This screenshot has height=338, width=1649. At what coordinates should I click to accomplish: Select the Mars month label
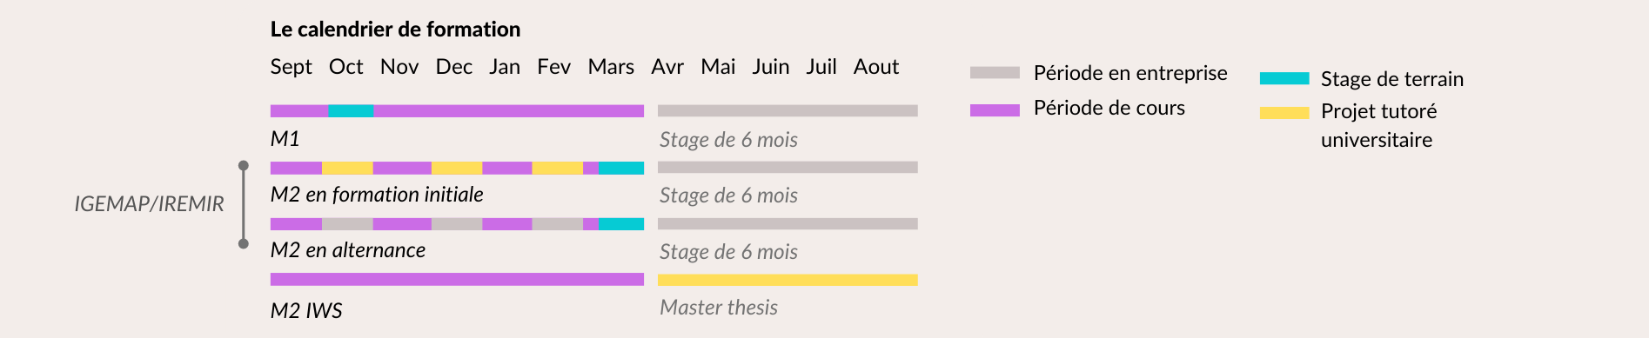611,67
